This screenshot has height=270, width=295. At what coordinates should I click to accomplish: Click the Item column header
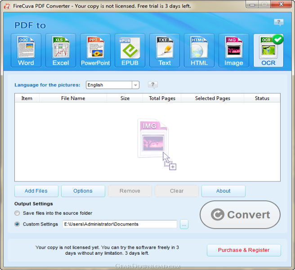(x=27, y=98)
